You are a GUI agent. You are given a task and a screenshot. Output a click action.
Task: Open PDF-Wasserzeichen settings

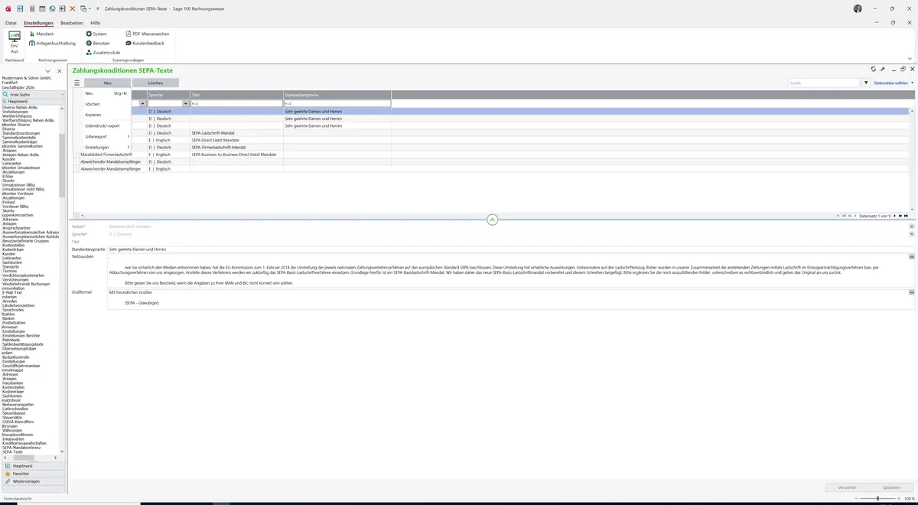pyautogui.click(x=148, y=34)
